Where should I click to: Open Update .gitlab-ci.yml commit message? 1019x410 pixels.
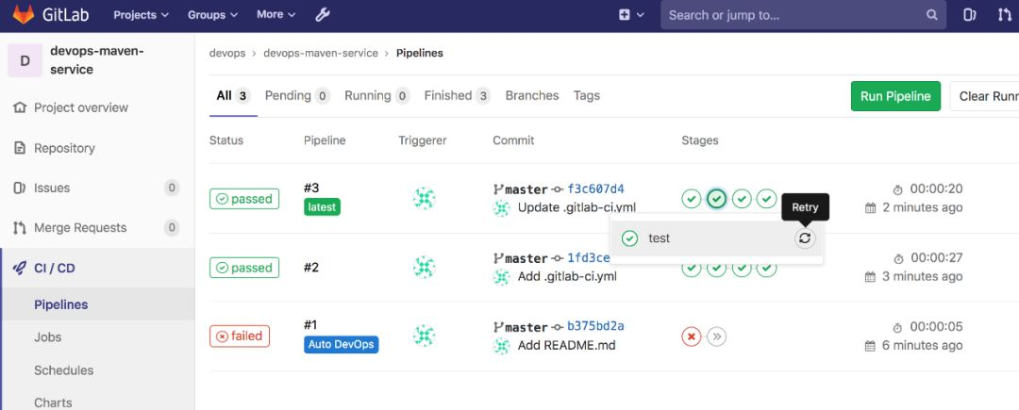pyautogui.click(x=576, y=207)
